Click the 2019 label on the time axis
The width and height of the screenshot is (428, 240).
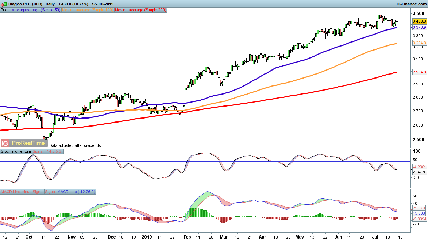tap(147, 237)
